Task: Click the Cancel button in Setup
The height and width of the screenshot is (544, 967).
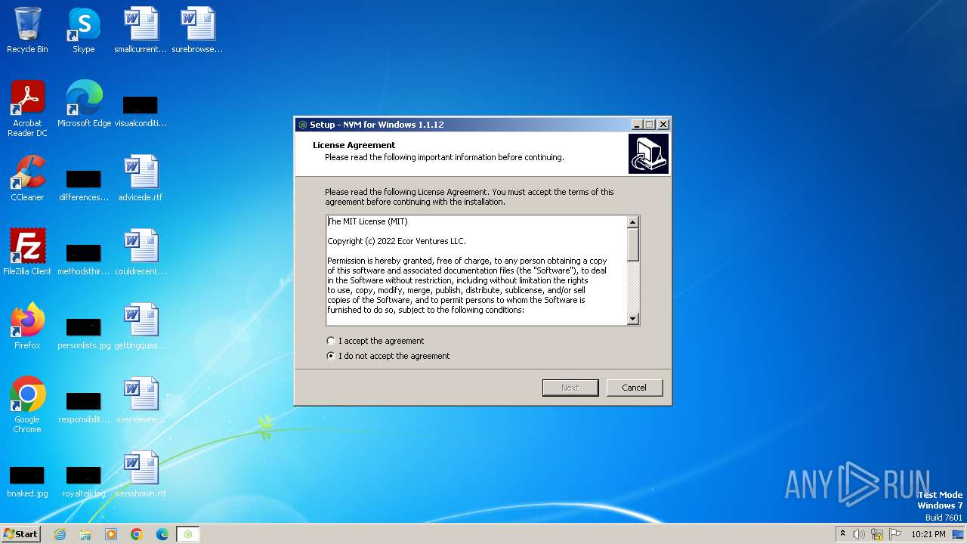Action: coord(635,388)
